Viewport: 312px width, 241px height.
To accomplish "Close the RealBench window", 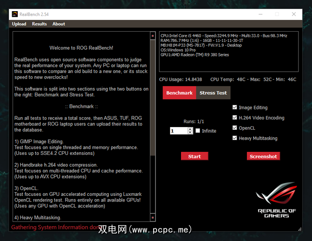I will point(294,14).
